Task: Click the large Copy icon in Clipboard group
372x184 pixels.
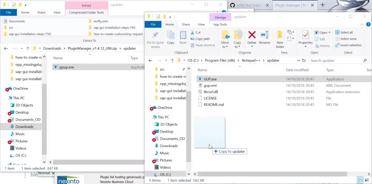Action: coord(170,38)
